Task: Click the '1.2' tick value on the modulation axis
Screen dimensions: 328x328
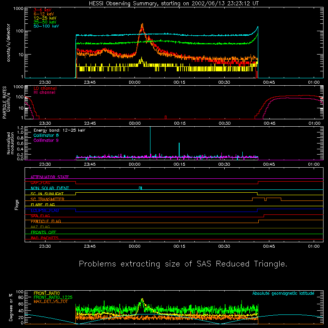Action: (20, 128)
